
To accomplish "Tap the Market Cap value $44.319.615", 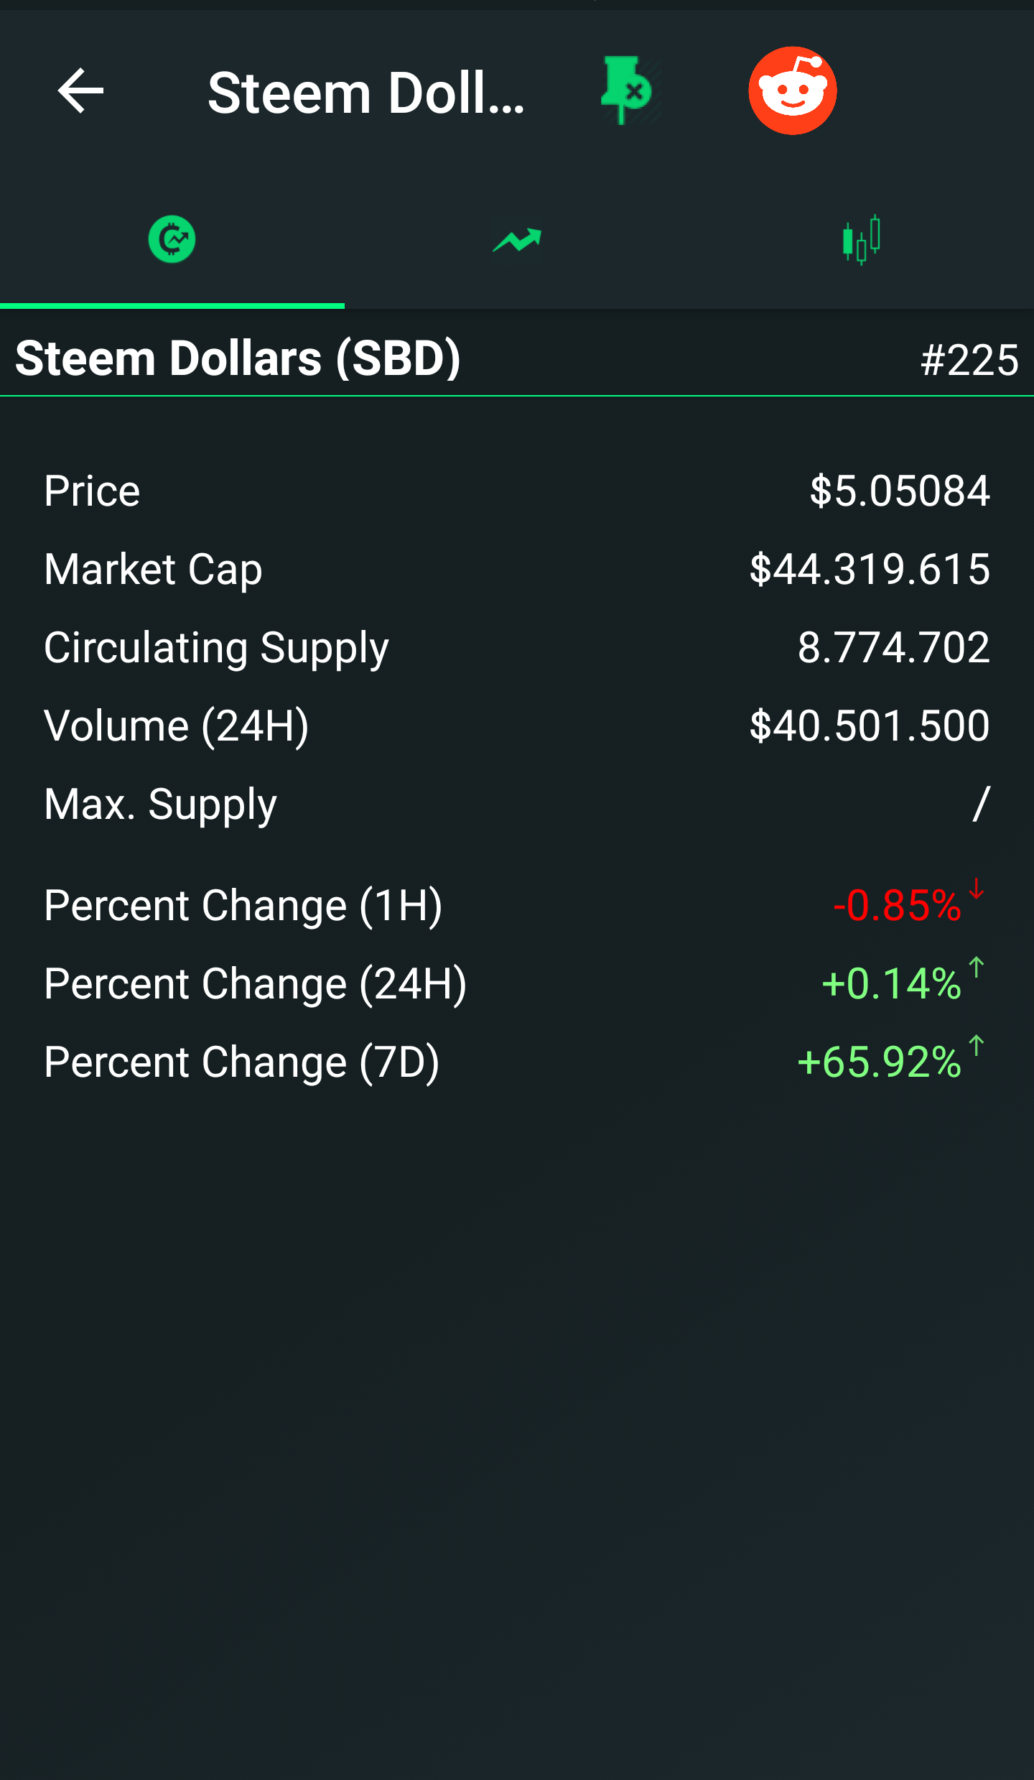I will pos(869,570).
